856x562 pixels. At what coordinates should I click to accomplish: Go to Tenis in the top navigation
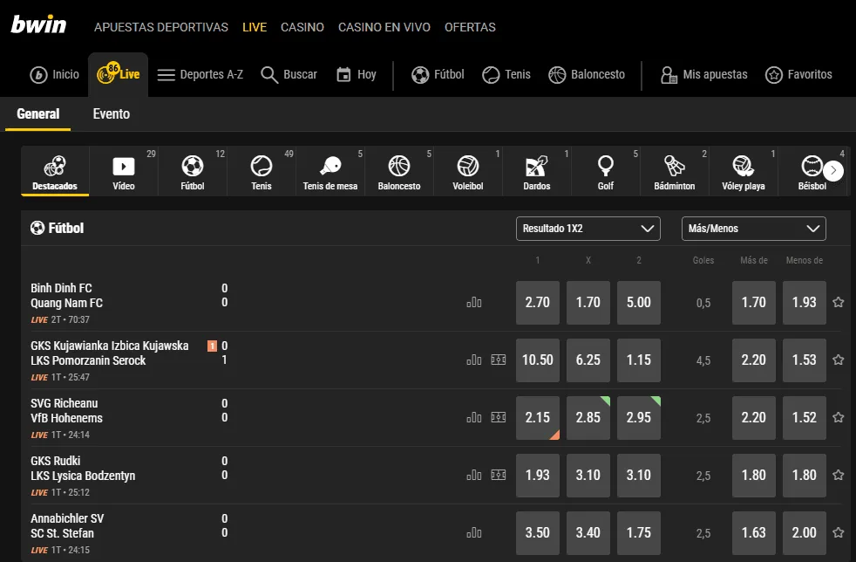(x=506, y=75)
